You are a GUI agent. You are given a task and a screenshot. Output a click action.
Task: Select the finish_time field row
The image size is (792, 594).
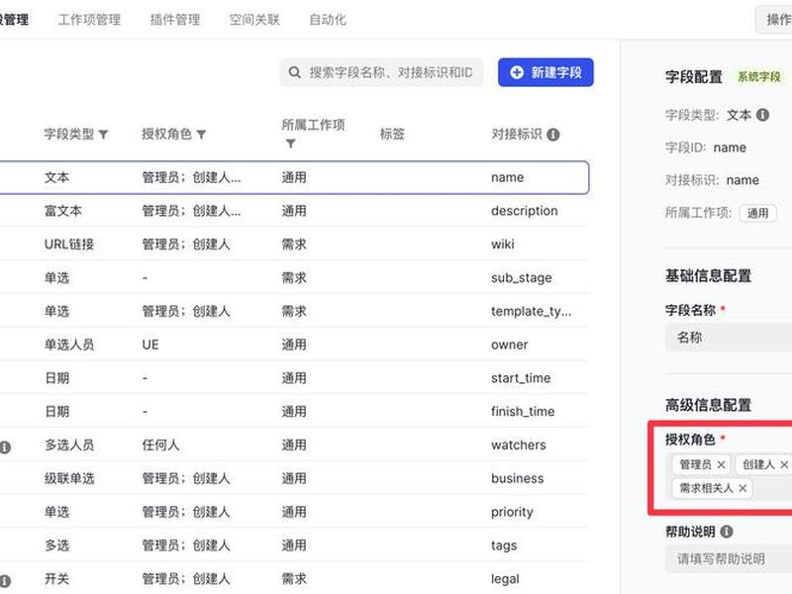pyautogui.click(x=294, y=411)
